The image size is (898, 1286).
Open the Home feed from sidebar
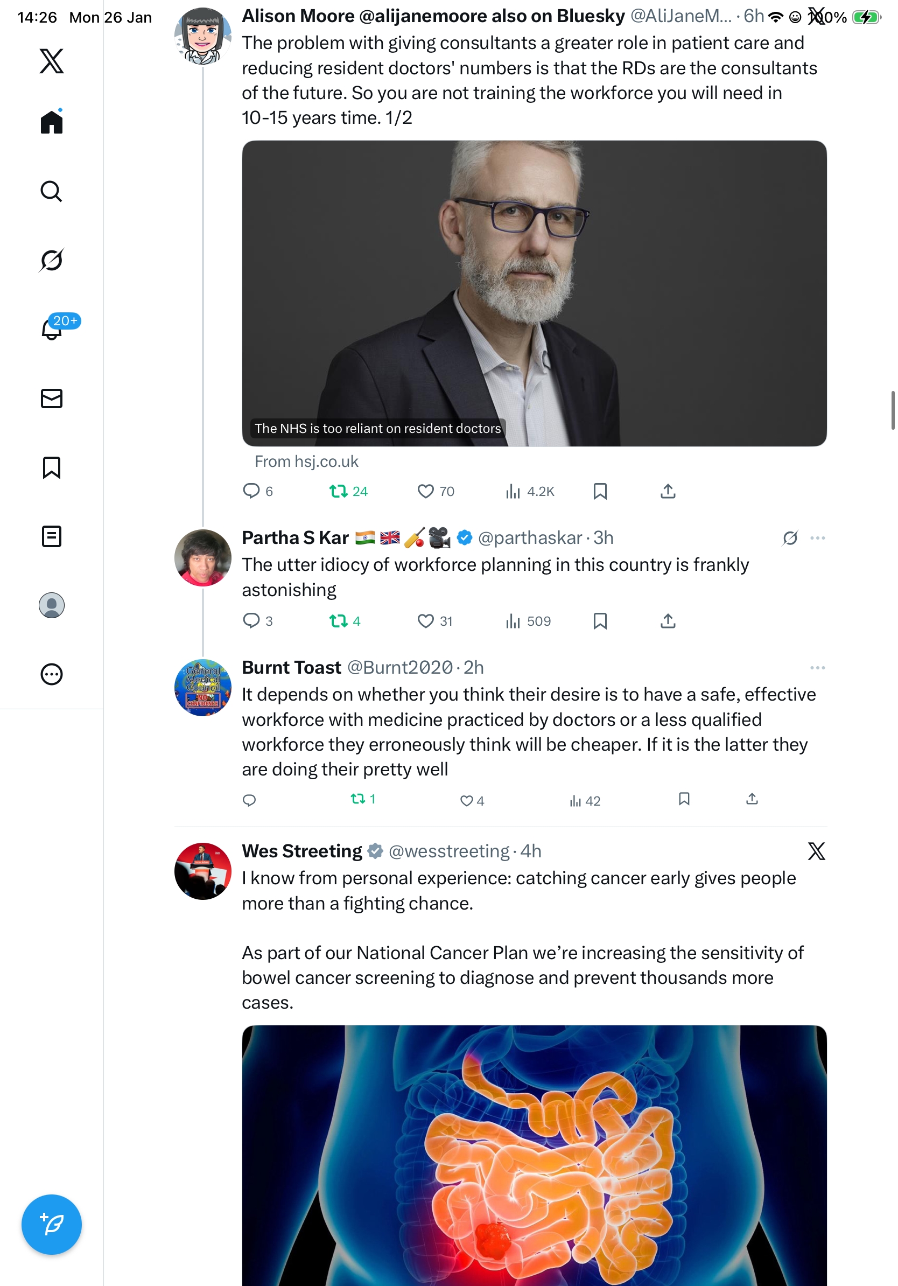click(x=52, y=122)
